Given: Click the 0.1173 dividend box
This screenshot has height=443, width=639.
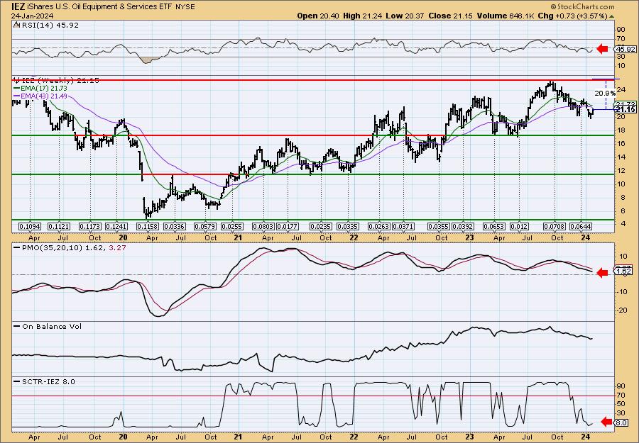Looking at the screenshot, I should point(89,226).
